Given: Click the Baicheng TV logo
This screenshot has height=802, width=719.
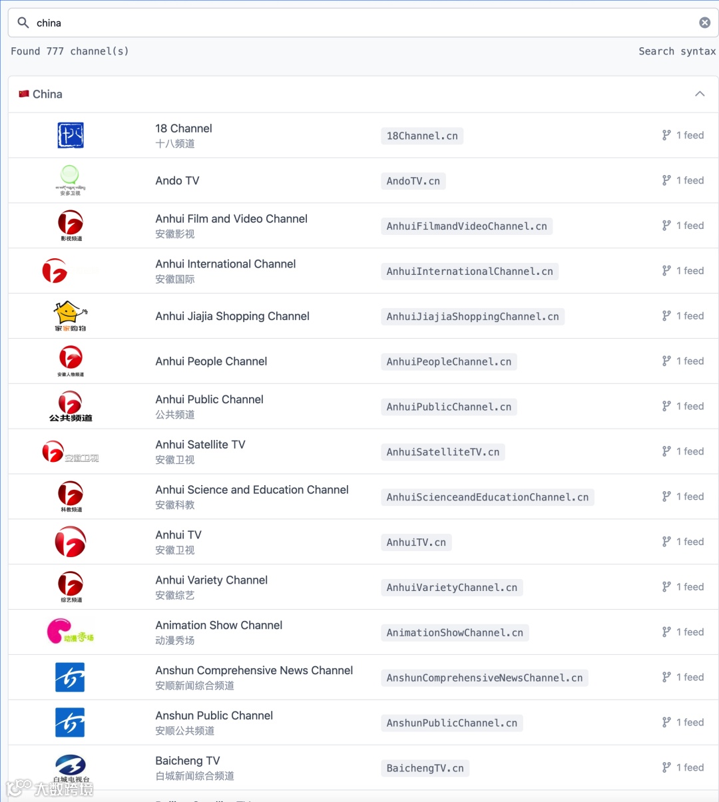Looking at the screenshot, I should click(71, 768).
